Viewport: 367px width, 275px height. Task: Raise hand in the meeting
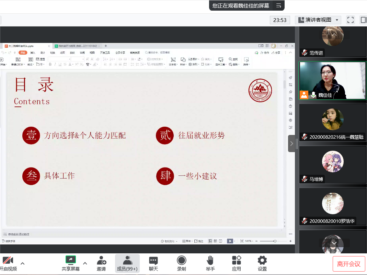(x=210, y=263)
